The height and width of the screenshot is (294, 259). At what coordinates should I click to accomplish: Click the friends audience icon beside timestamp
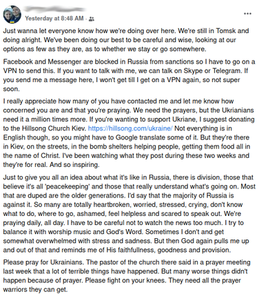[x=92, y=19]
